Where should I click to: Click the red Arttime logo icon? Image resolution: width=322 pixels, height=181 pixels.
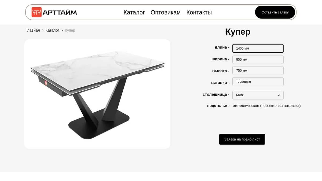click(36, 12)
